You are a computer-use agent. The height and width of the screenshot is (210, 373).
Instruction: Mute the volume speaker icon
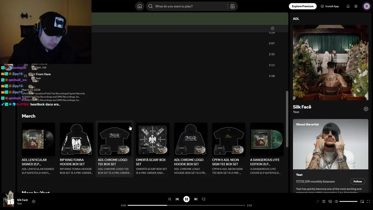point(336,202)
